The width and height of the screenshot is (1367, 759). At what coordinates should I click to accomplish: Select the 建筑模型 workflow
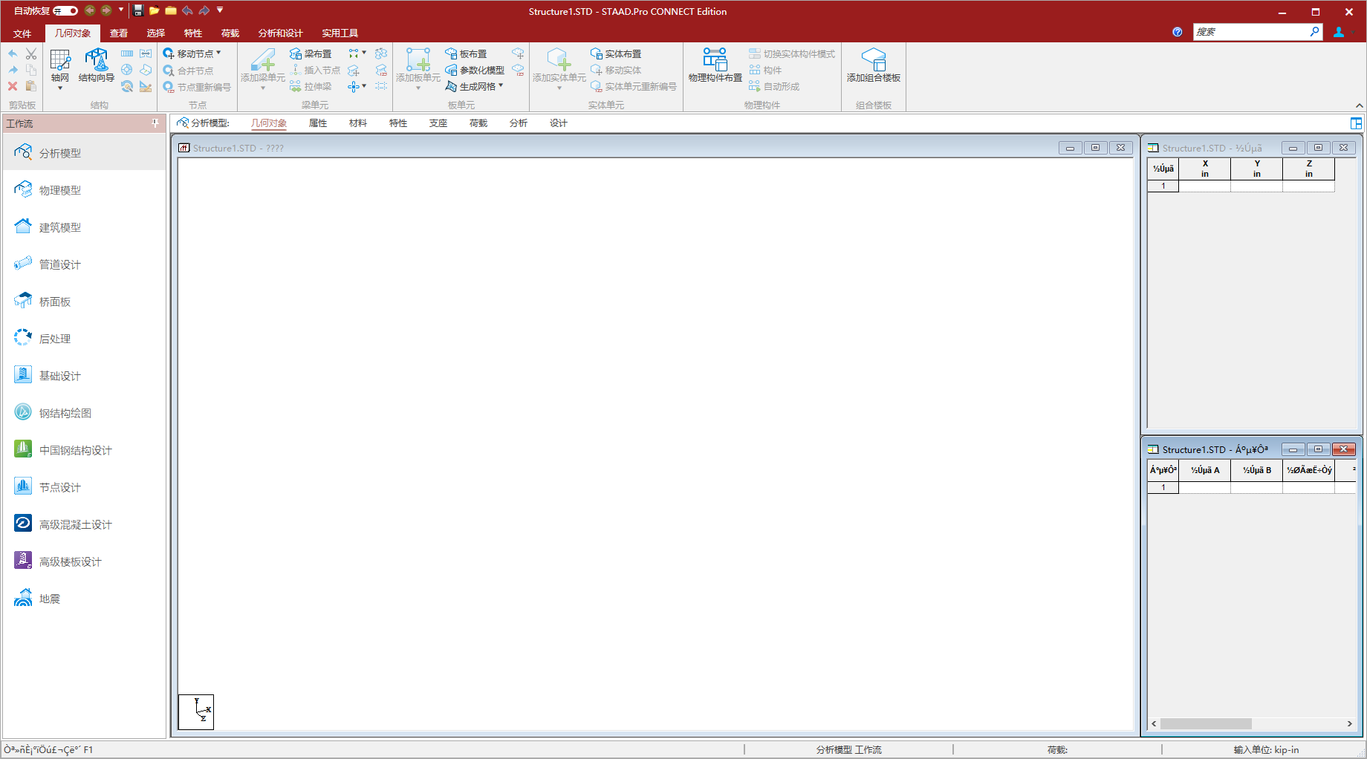84,227
